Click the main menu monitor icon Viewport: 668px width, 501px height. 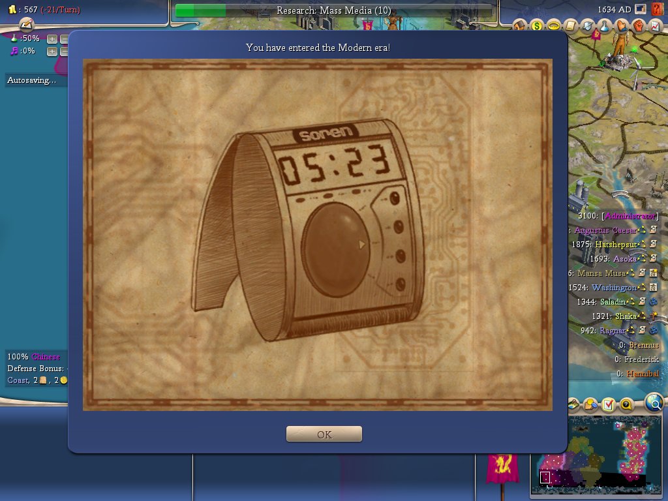click(641, 9)
